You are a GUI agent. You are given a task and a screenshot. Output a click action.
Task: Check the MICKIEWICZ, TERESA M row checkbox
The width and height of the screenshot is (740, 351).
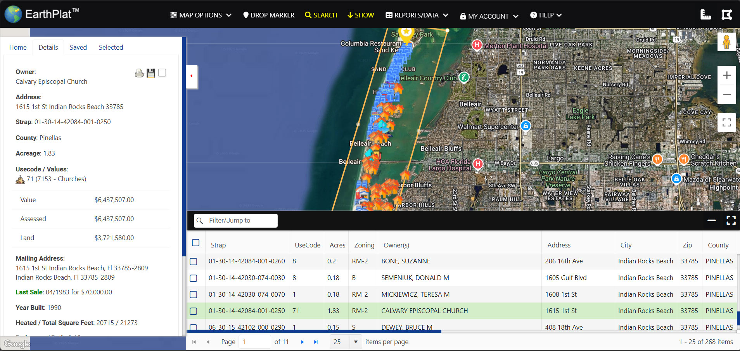click(194, 295)
